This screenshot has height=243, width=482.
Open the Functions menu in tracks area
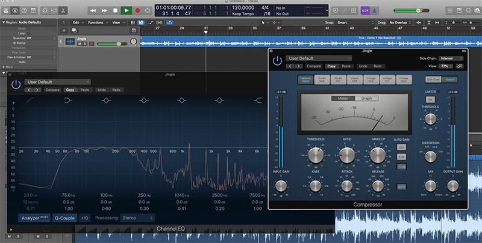pos(96,22)
